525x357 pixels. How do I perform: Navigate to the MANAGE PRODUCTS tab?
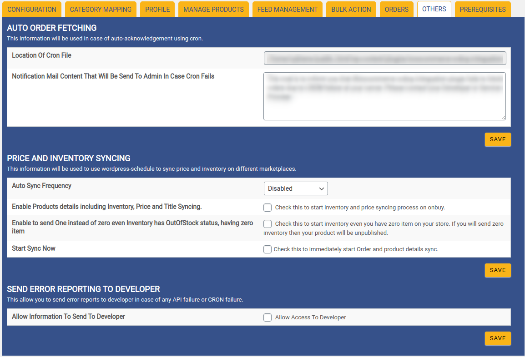tap(213, 9)
